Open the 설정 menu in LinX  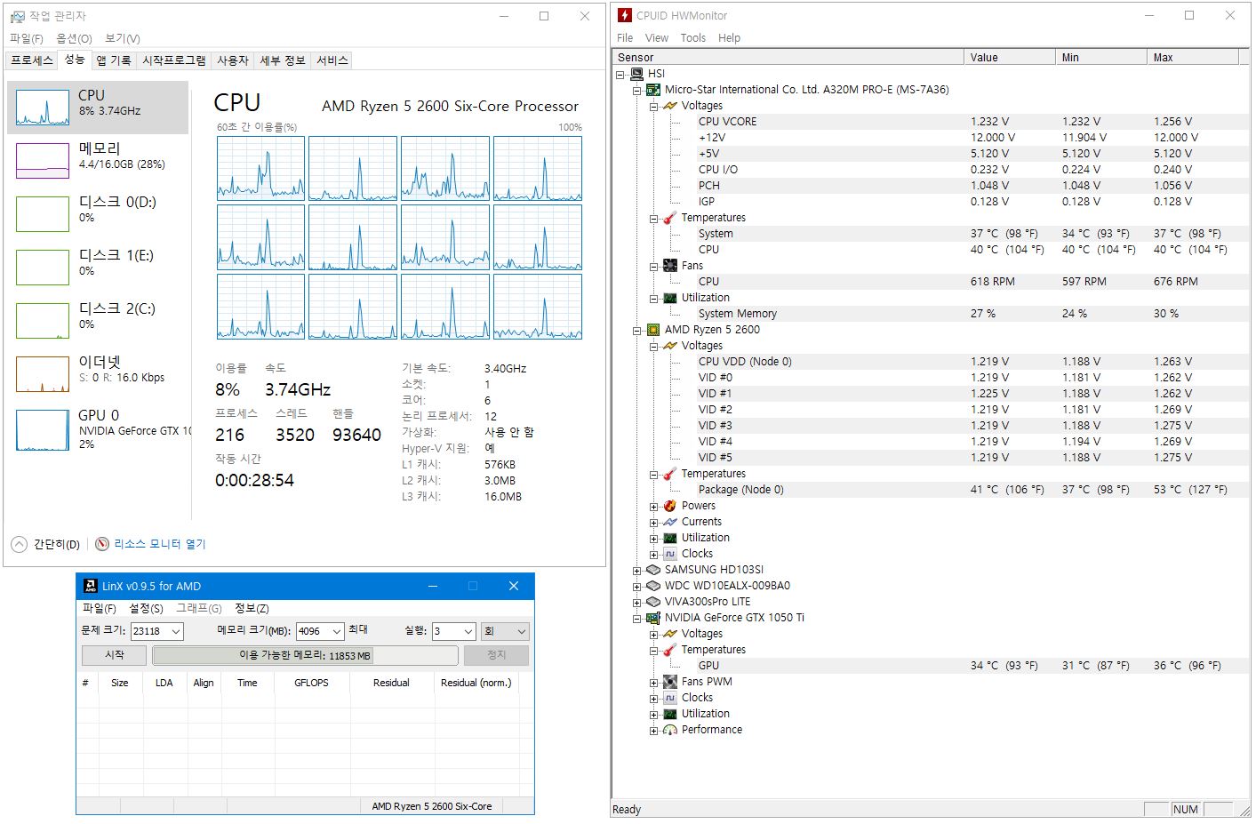[146, 609]
